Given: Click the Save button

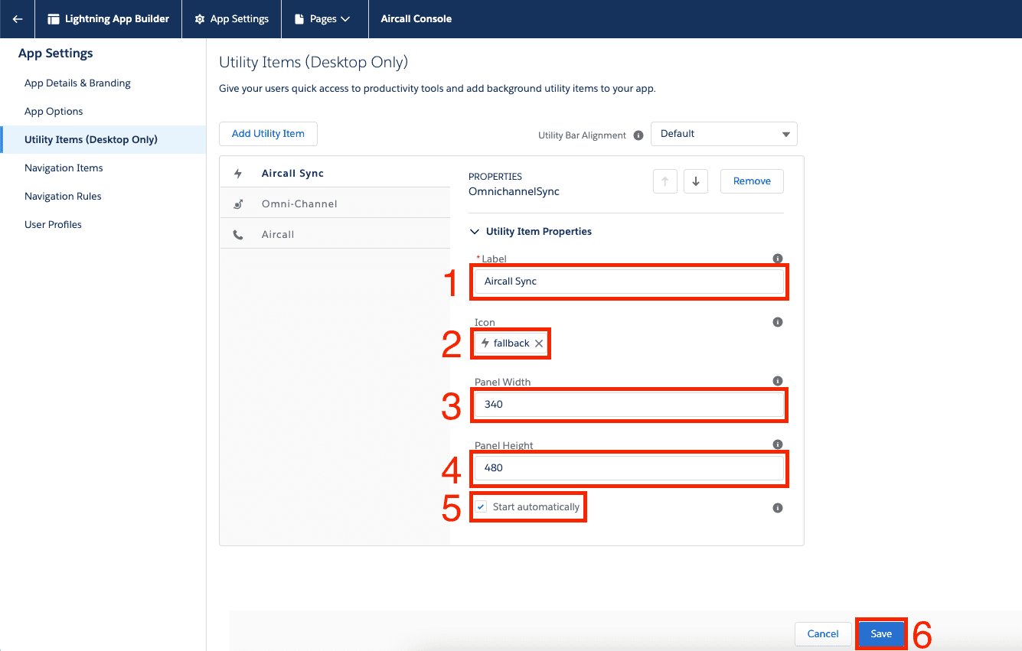Looking at the screenshot, I should pyautogui.click(x=880, y=634).
